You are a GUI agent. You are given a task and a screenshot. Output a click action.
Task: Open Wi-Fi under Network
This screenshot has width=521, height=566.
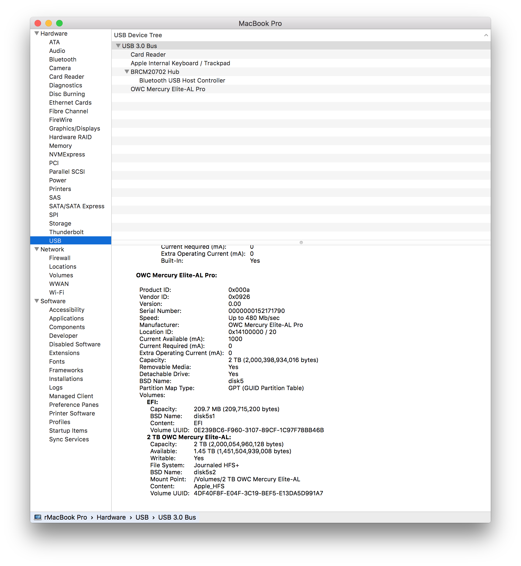pyautogui.click(x=56, y=292)
